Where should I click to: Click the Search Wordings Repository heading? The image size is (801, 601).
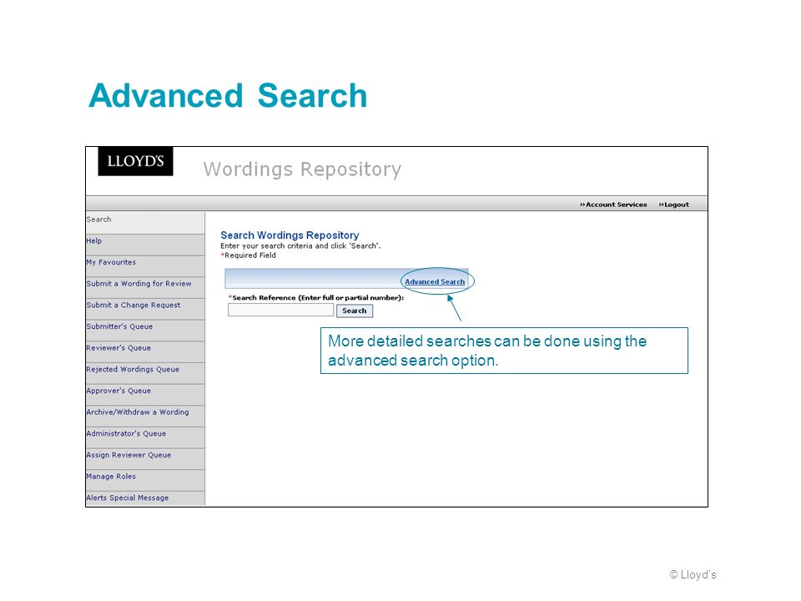[290, 235]
